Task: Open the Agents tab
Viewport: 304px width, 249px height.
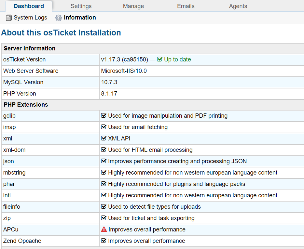Action: click(x=238, y=6)
